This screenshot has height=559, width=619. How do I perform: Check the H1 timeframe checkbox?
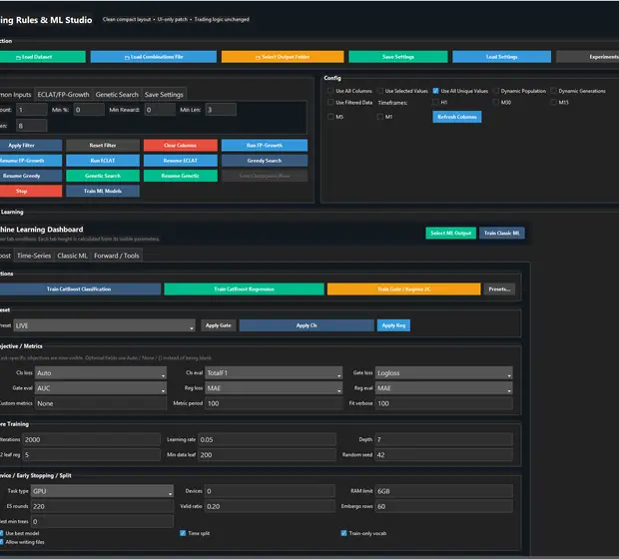tap(436, 102)
